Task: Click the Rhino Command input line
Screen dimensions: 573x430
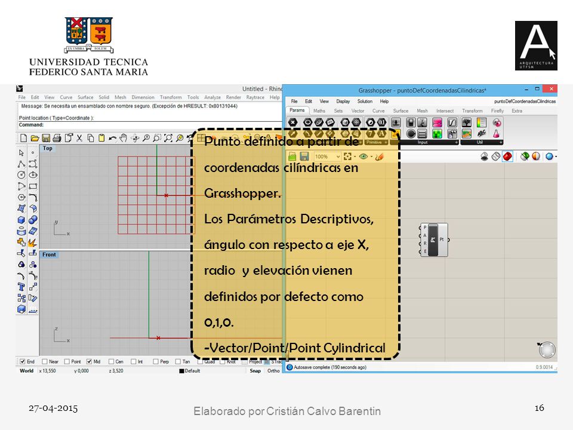Action: point(150,125)
